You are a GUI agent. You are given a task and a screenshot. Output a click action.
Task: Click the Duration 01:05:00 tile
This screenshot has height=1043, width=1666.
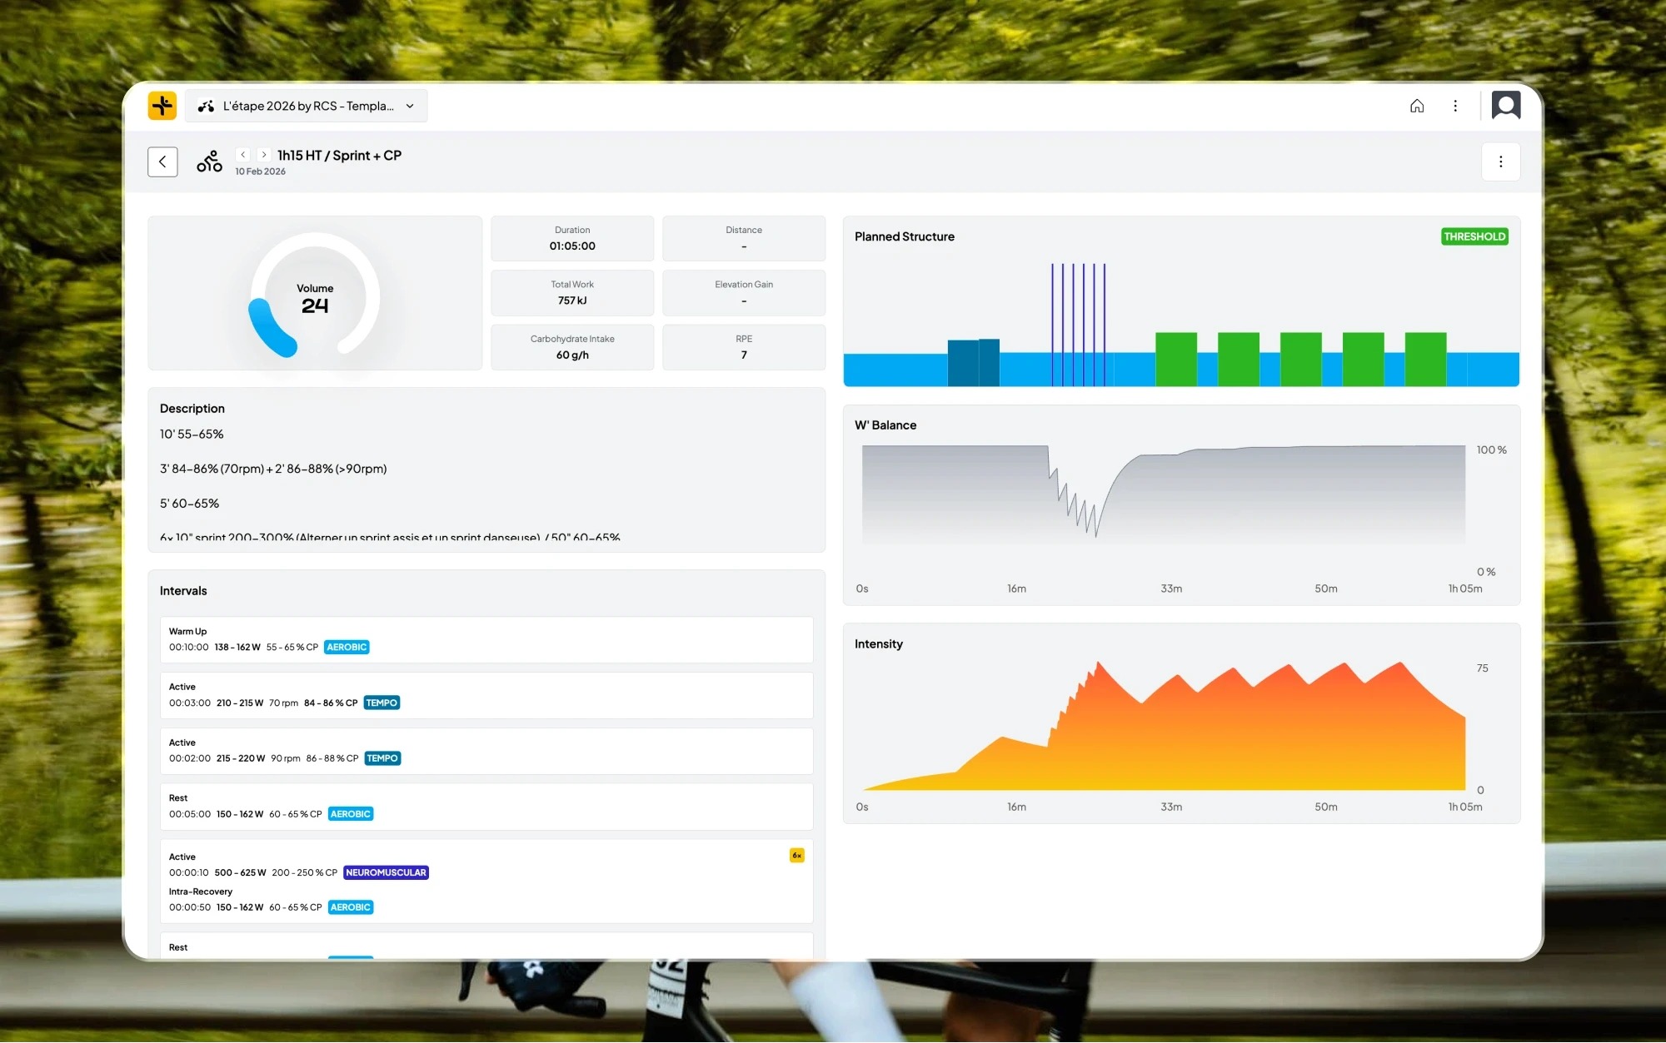(x=572, y=238)
